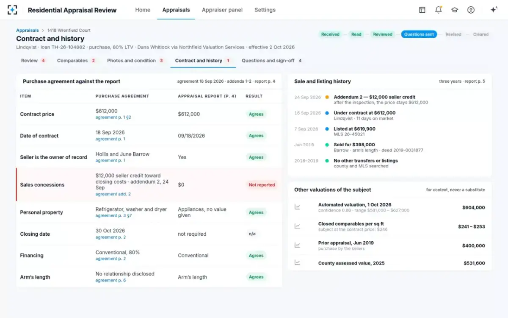Open the Settings tab
The height and width of the screenshot is (318, 508).
(265, 10)
